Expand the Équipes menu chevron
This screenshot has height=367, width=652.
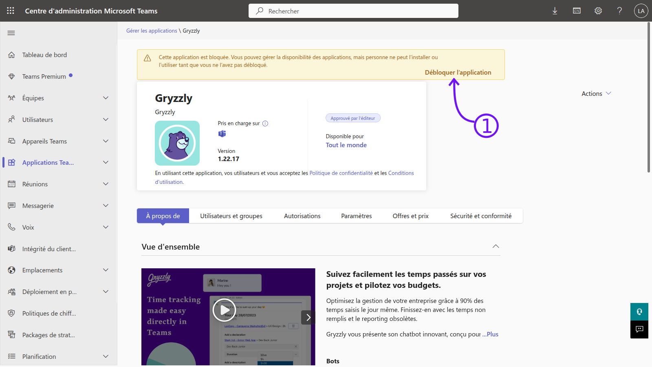click(106, 98)
